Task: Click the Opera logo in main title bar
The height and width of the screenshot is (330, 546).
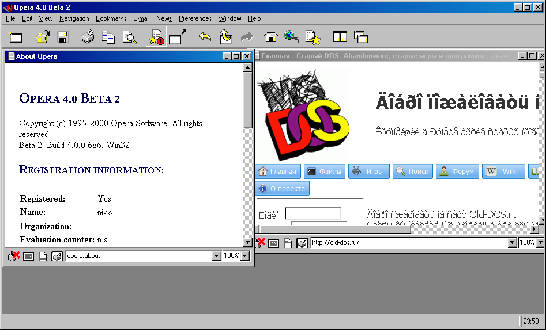Action: (7, 7)
